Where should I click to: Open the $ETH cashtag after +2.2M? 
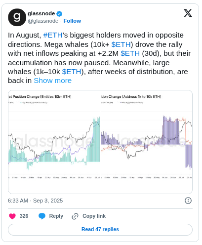130,53
